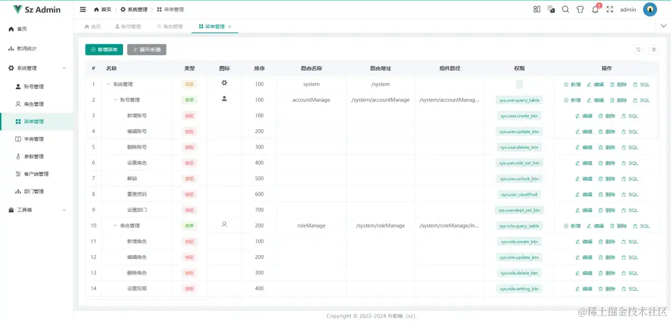This screenshot has height=321, width=671.
Task: Click the 展开/折叠 button
Action: (147, 50)
